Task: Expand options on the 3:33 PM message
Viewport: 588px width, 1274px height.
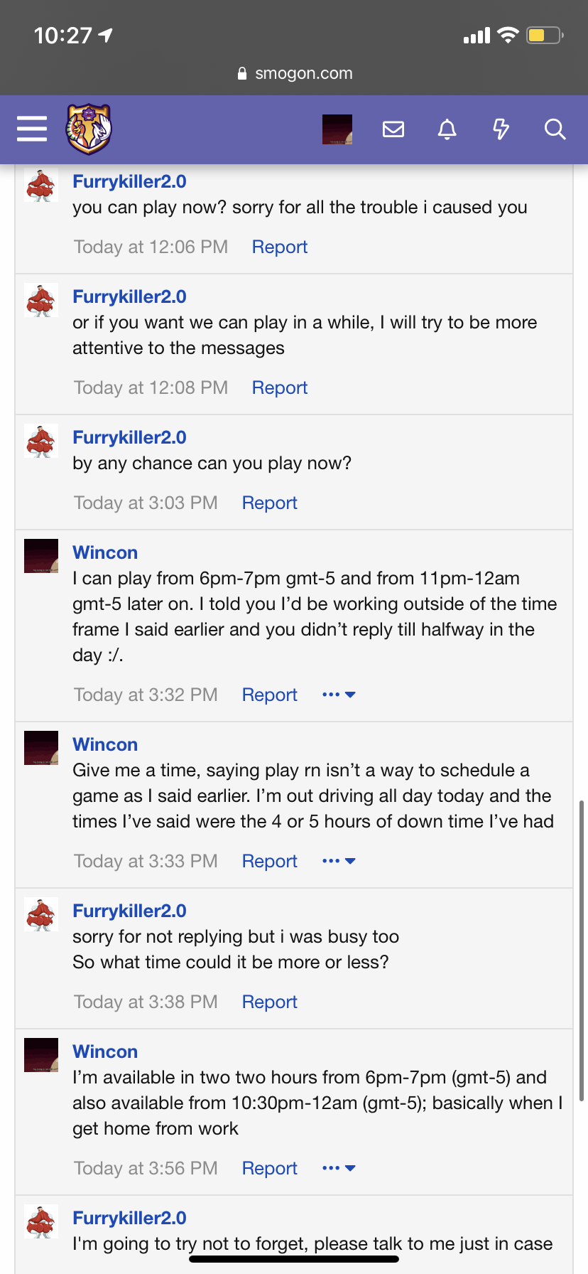Action: pos(339,861)
